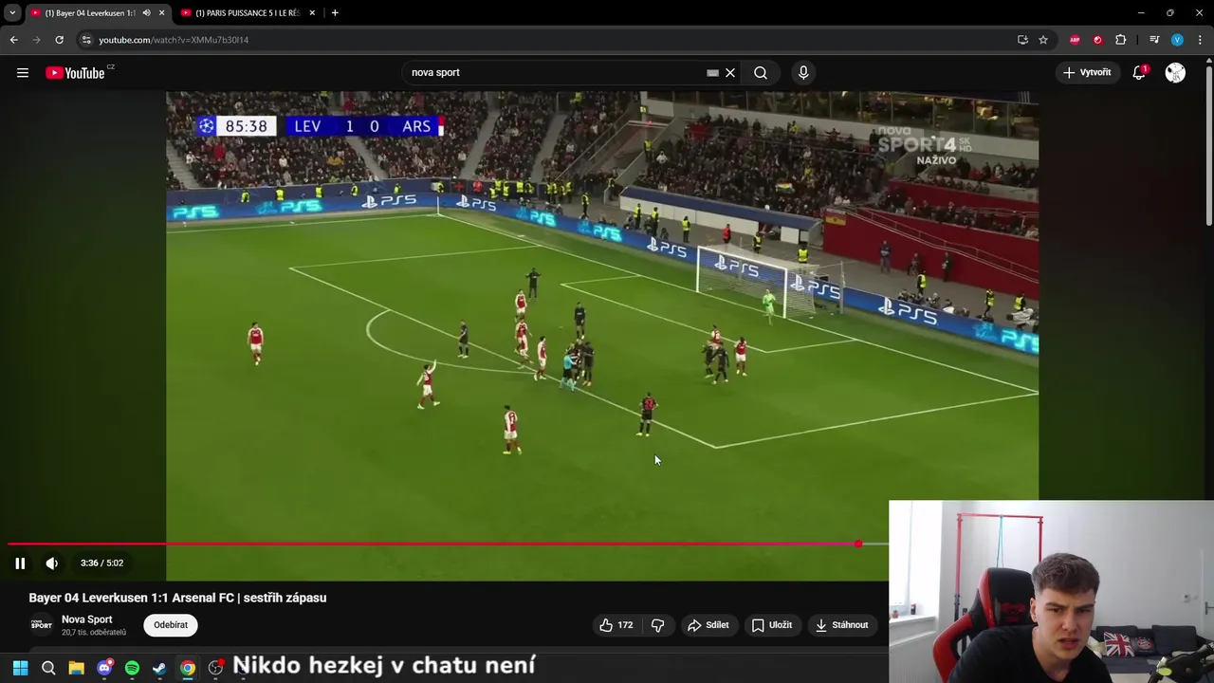Open the Chrome profile V avatar
1214x683 pixels.
pos(1177,40)
